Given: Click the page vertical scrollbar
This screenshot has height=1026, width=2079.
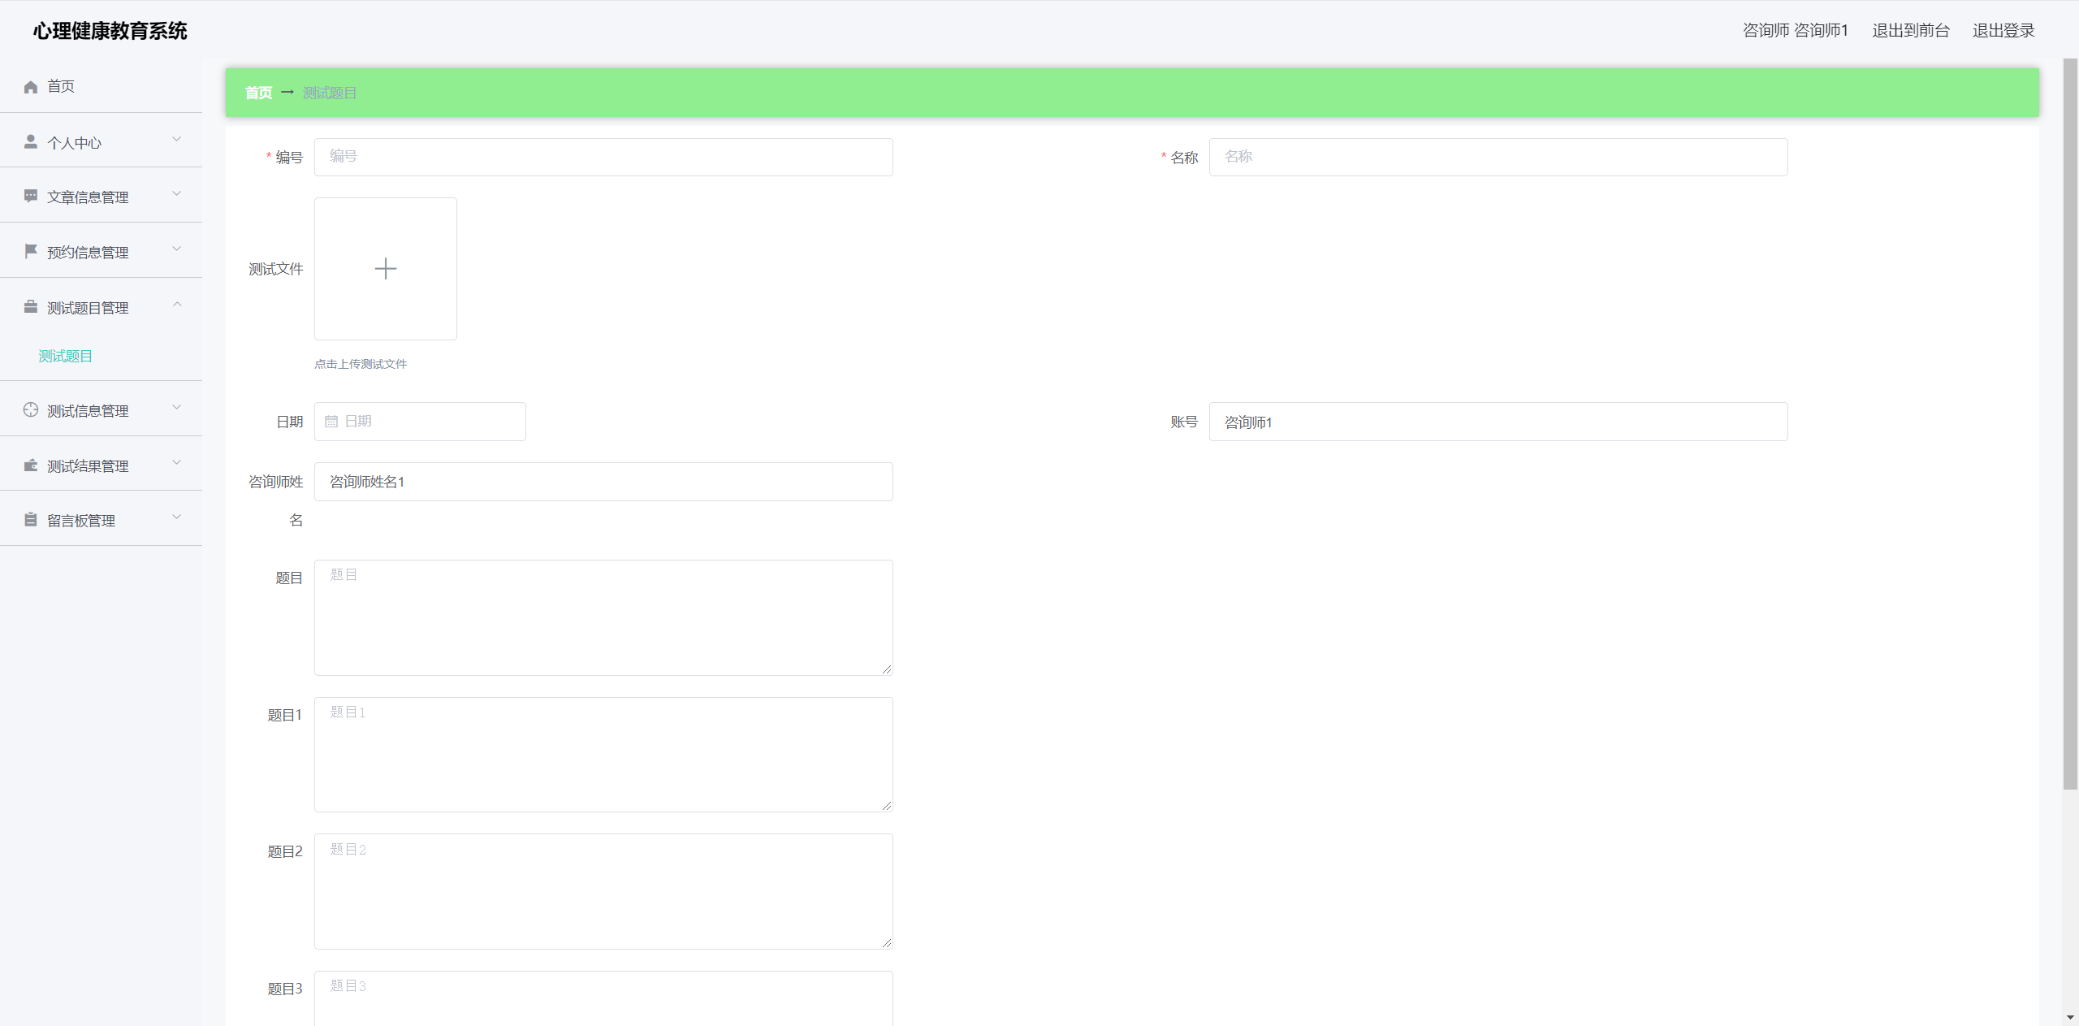Looking at the screenshot, I should point(2070,422).
